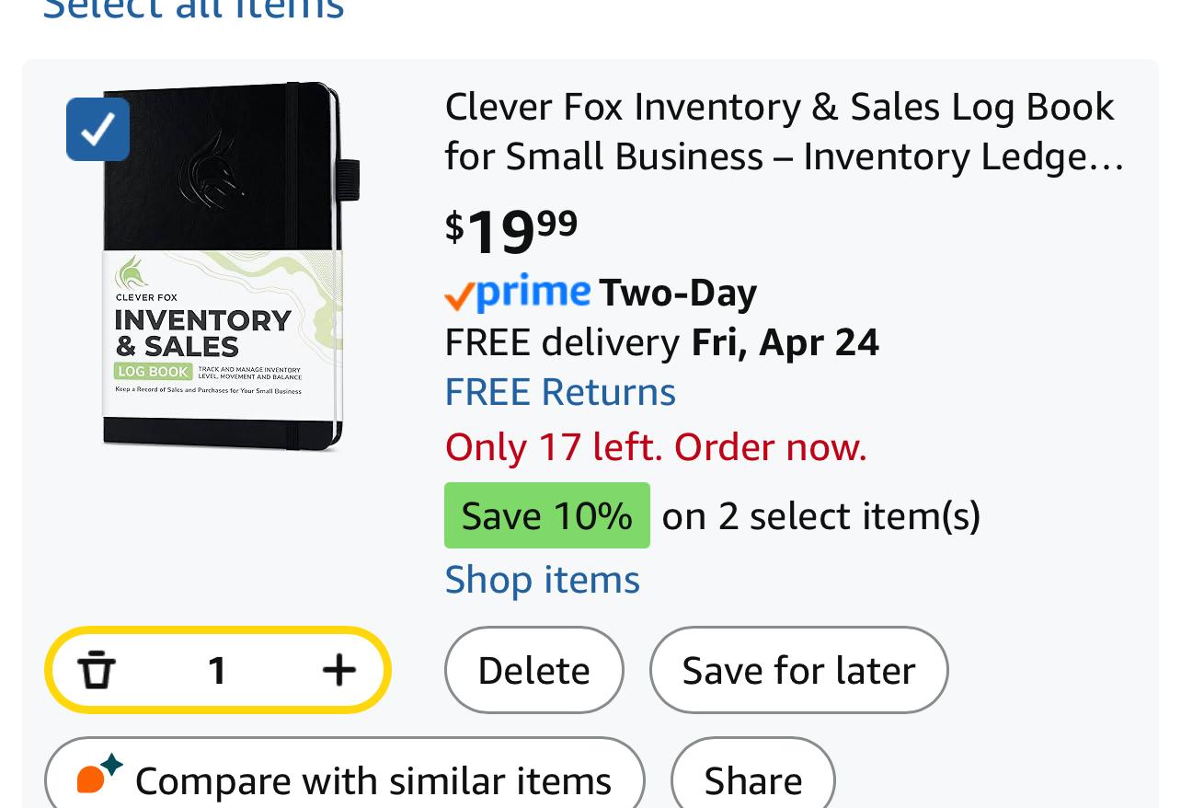Image resolution: width=1181 pixels, height=808 pixels.
Task: Increase quantity with the plus icon
Action: tap(338, 670)
